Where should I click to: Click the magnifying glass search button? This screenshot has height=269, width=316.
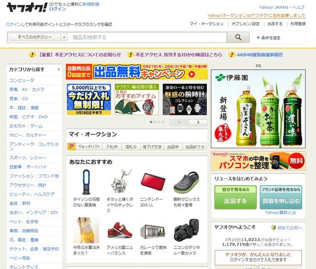coord(238,37)
